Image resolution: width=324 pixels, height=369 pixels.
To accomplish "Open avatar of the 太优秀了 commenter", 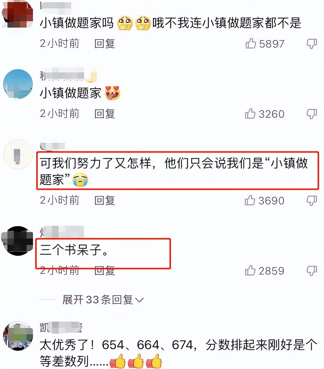I will pyautogui.click(x=18, y=336).
